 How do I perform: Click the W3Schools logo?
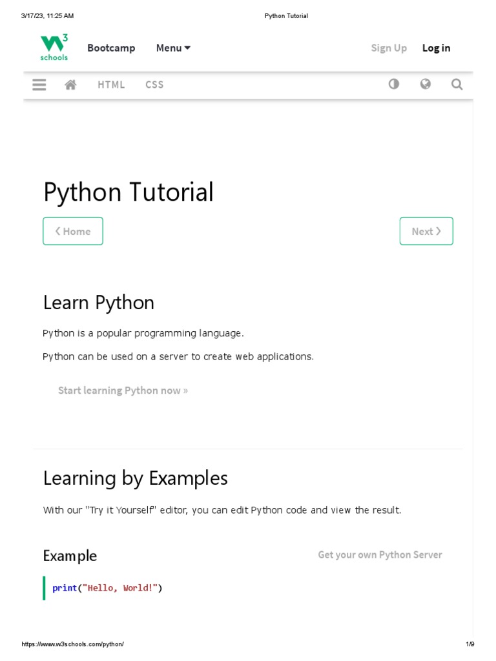point(54,48)
